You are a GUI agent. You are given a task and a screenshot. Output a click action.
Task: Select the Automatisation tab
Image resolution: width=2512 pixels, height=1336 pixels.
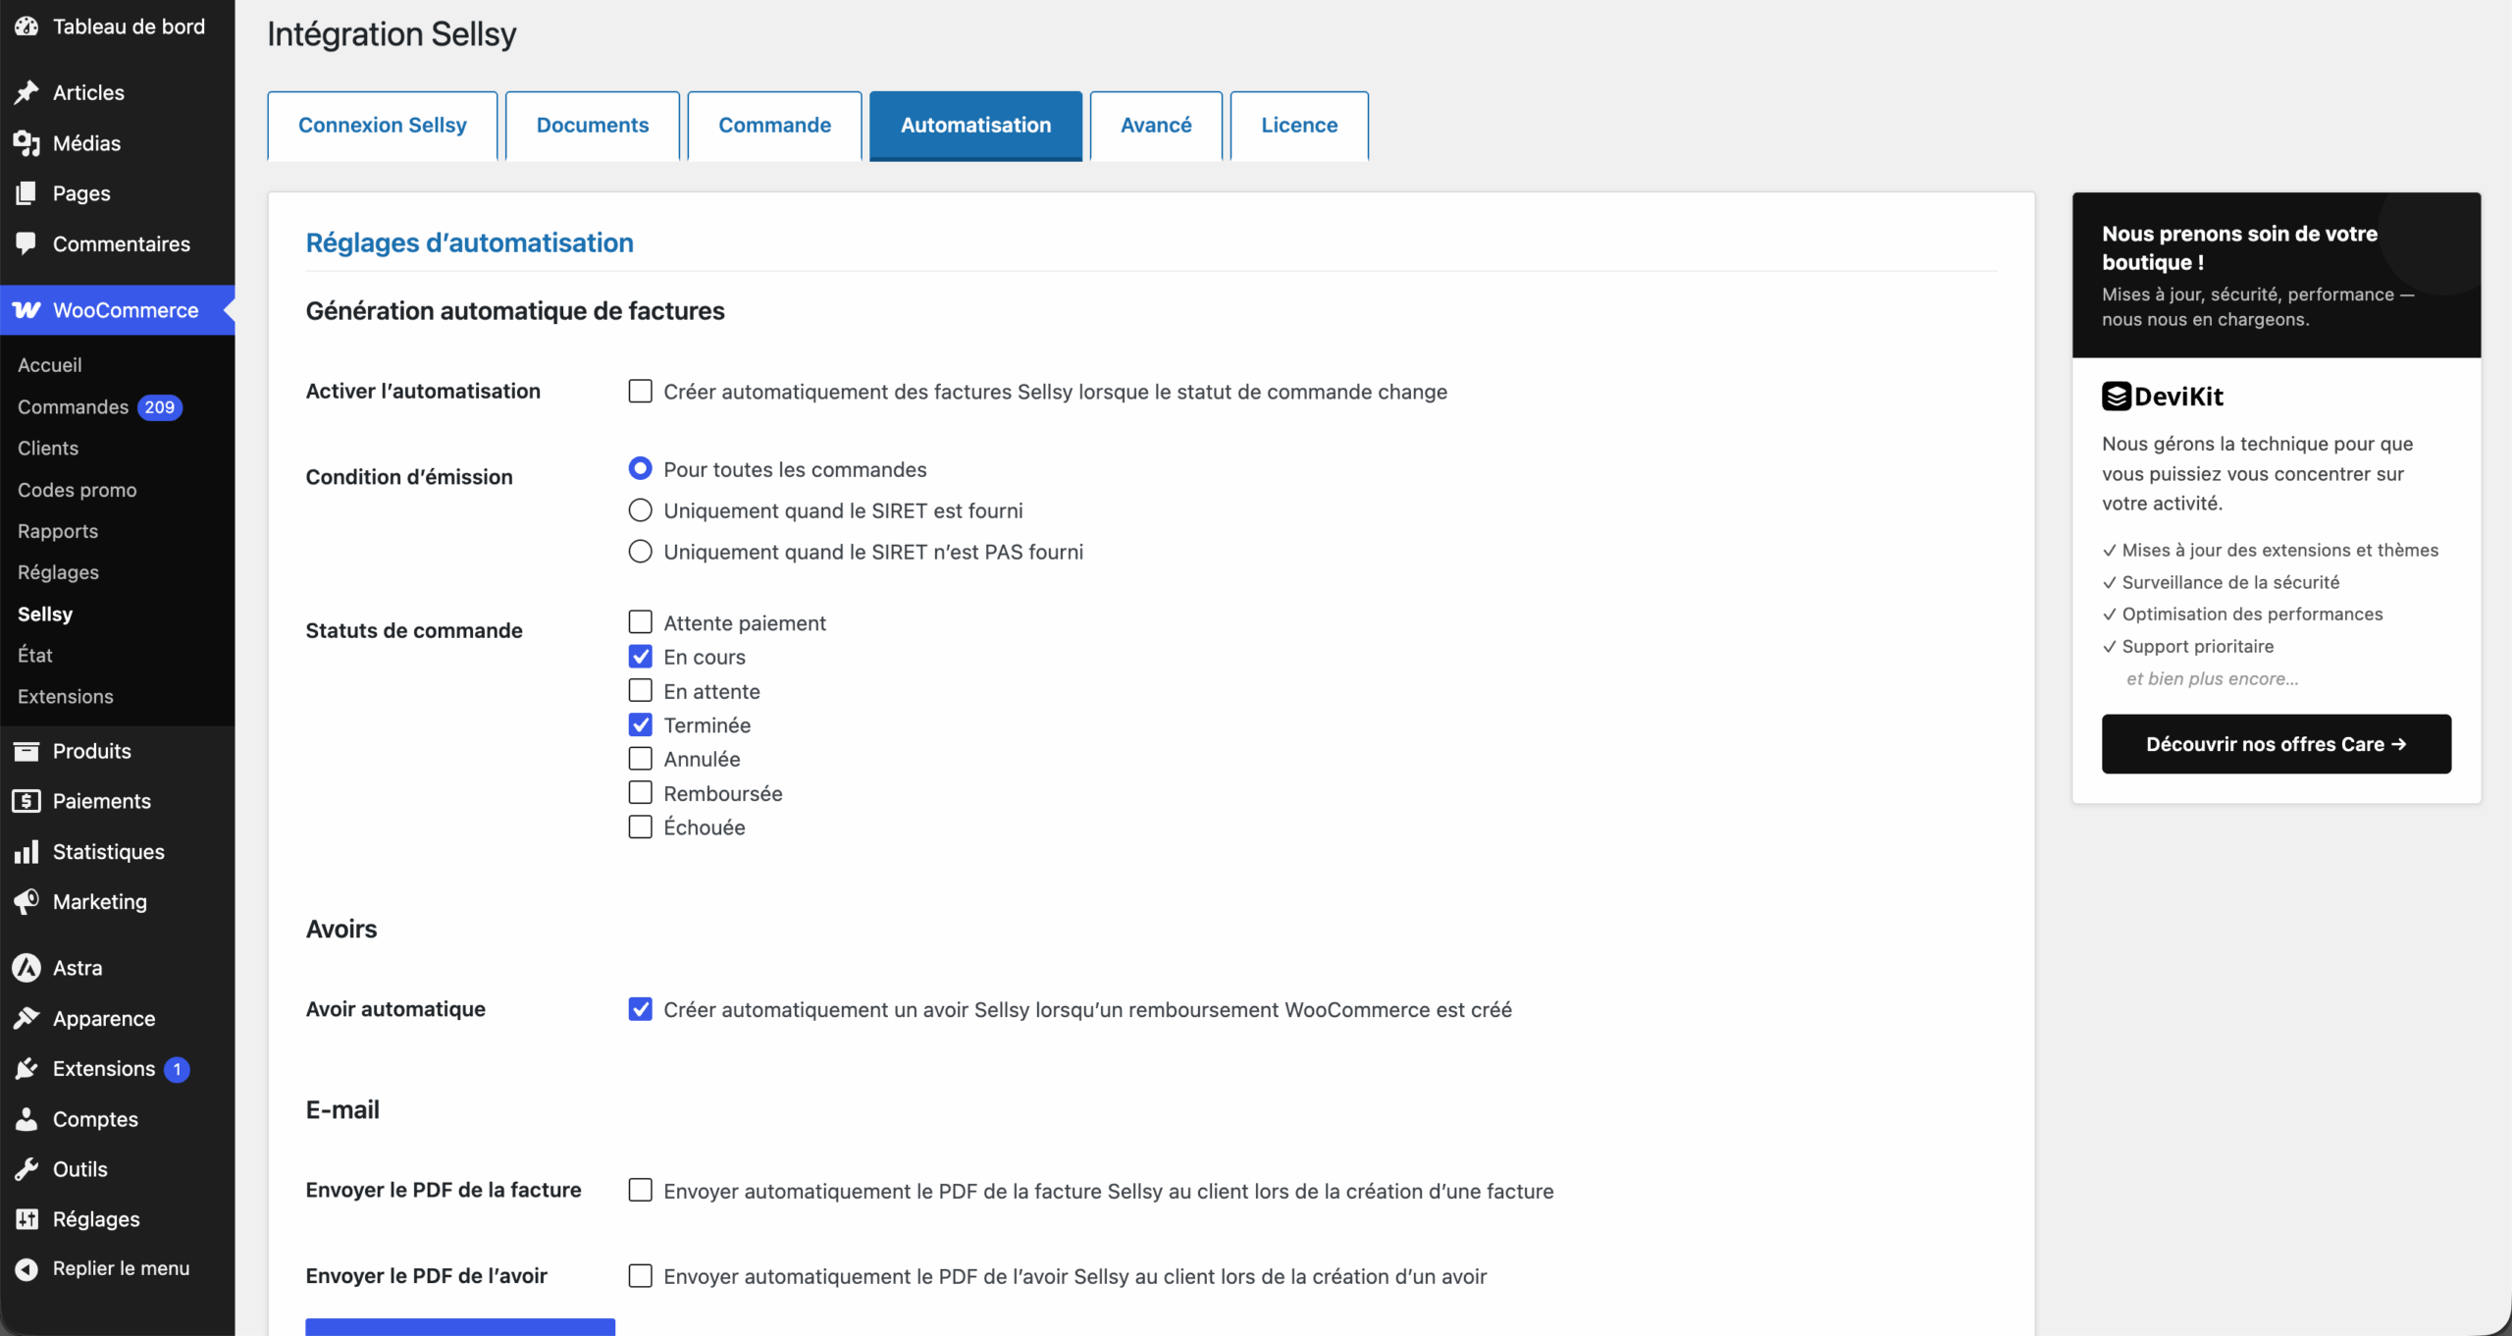(975, 126)
